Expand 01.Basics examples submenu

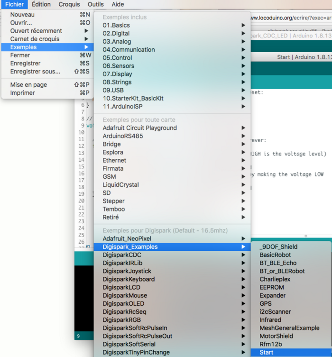coord(172,25)
